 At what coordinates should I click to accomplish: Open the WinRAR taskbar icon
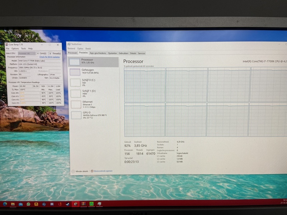[x=84, y=204]
